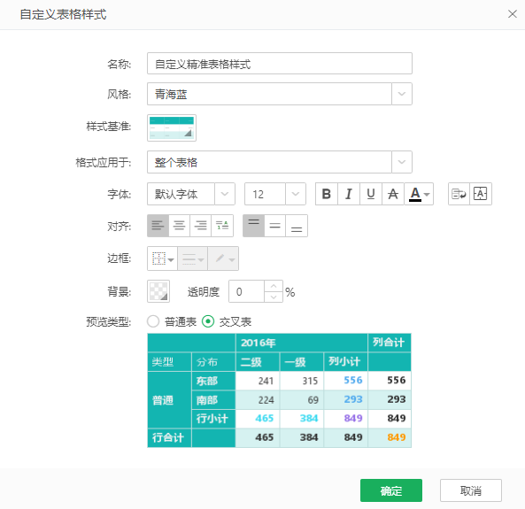Click the 名称 input field

click(x=280, y=63)
